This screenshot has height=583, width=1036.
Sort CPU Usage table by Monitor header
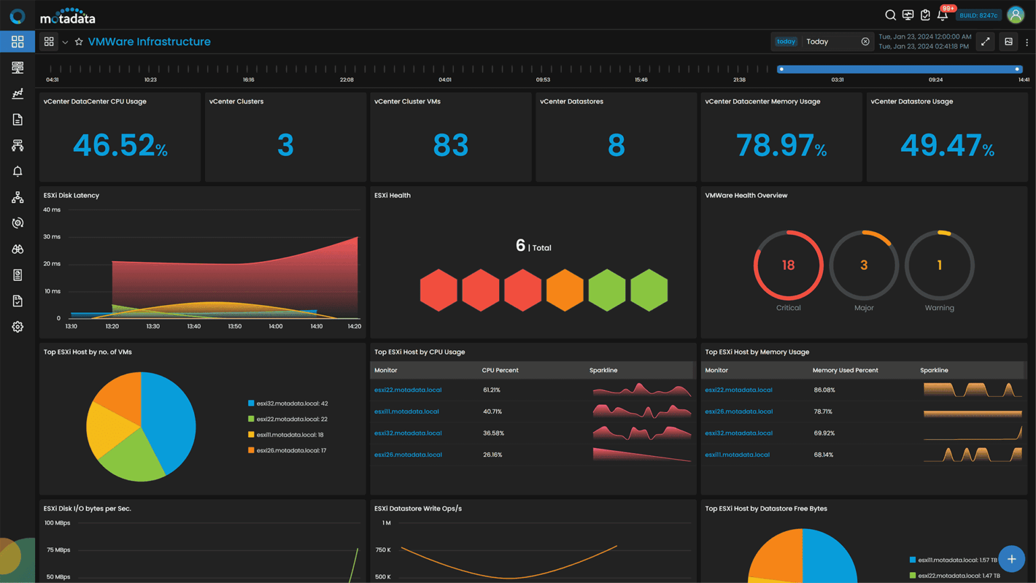click(386, 370)
